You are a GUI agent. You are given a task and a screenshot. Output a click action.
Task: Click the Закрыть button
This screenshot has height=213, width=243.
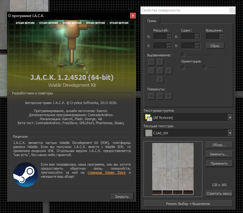point(122,197)
